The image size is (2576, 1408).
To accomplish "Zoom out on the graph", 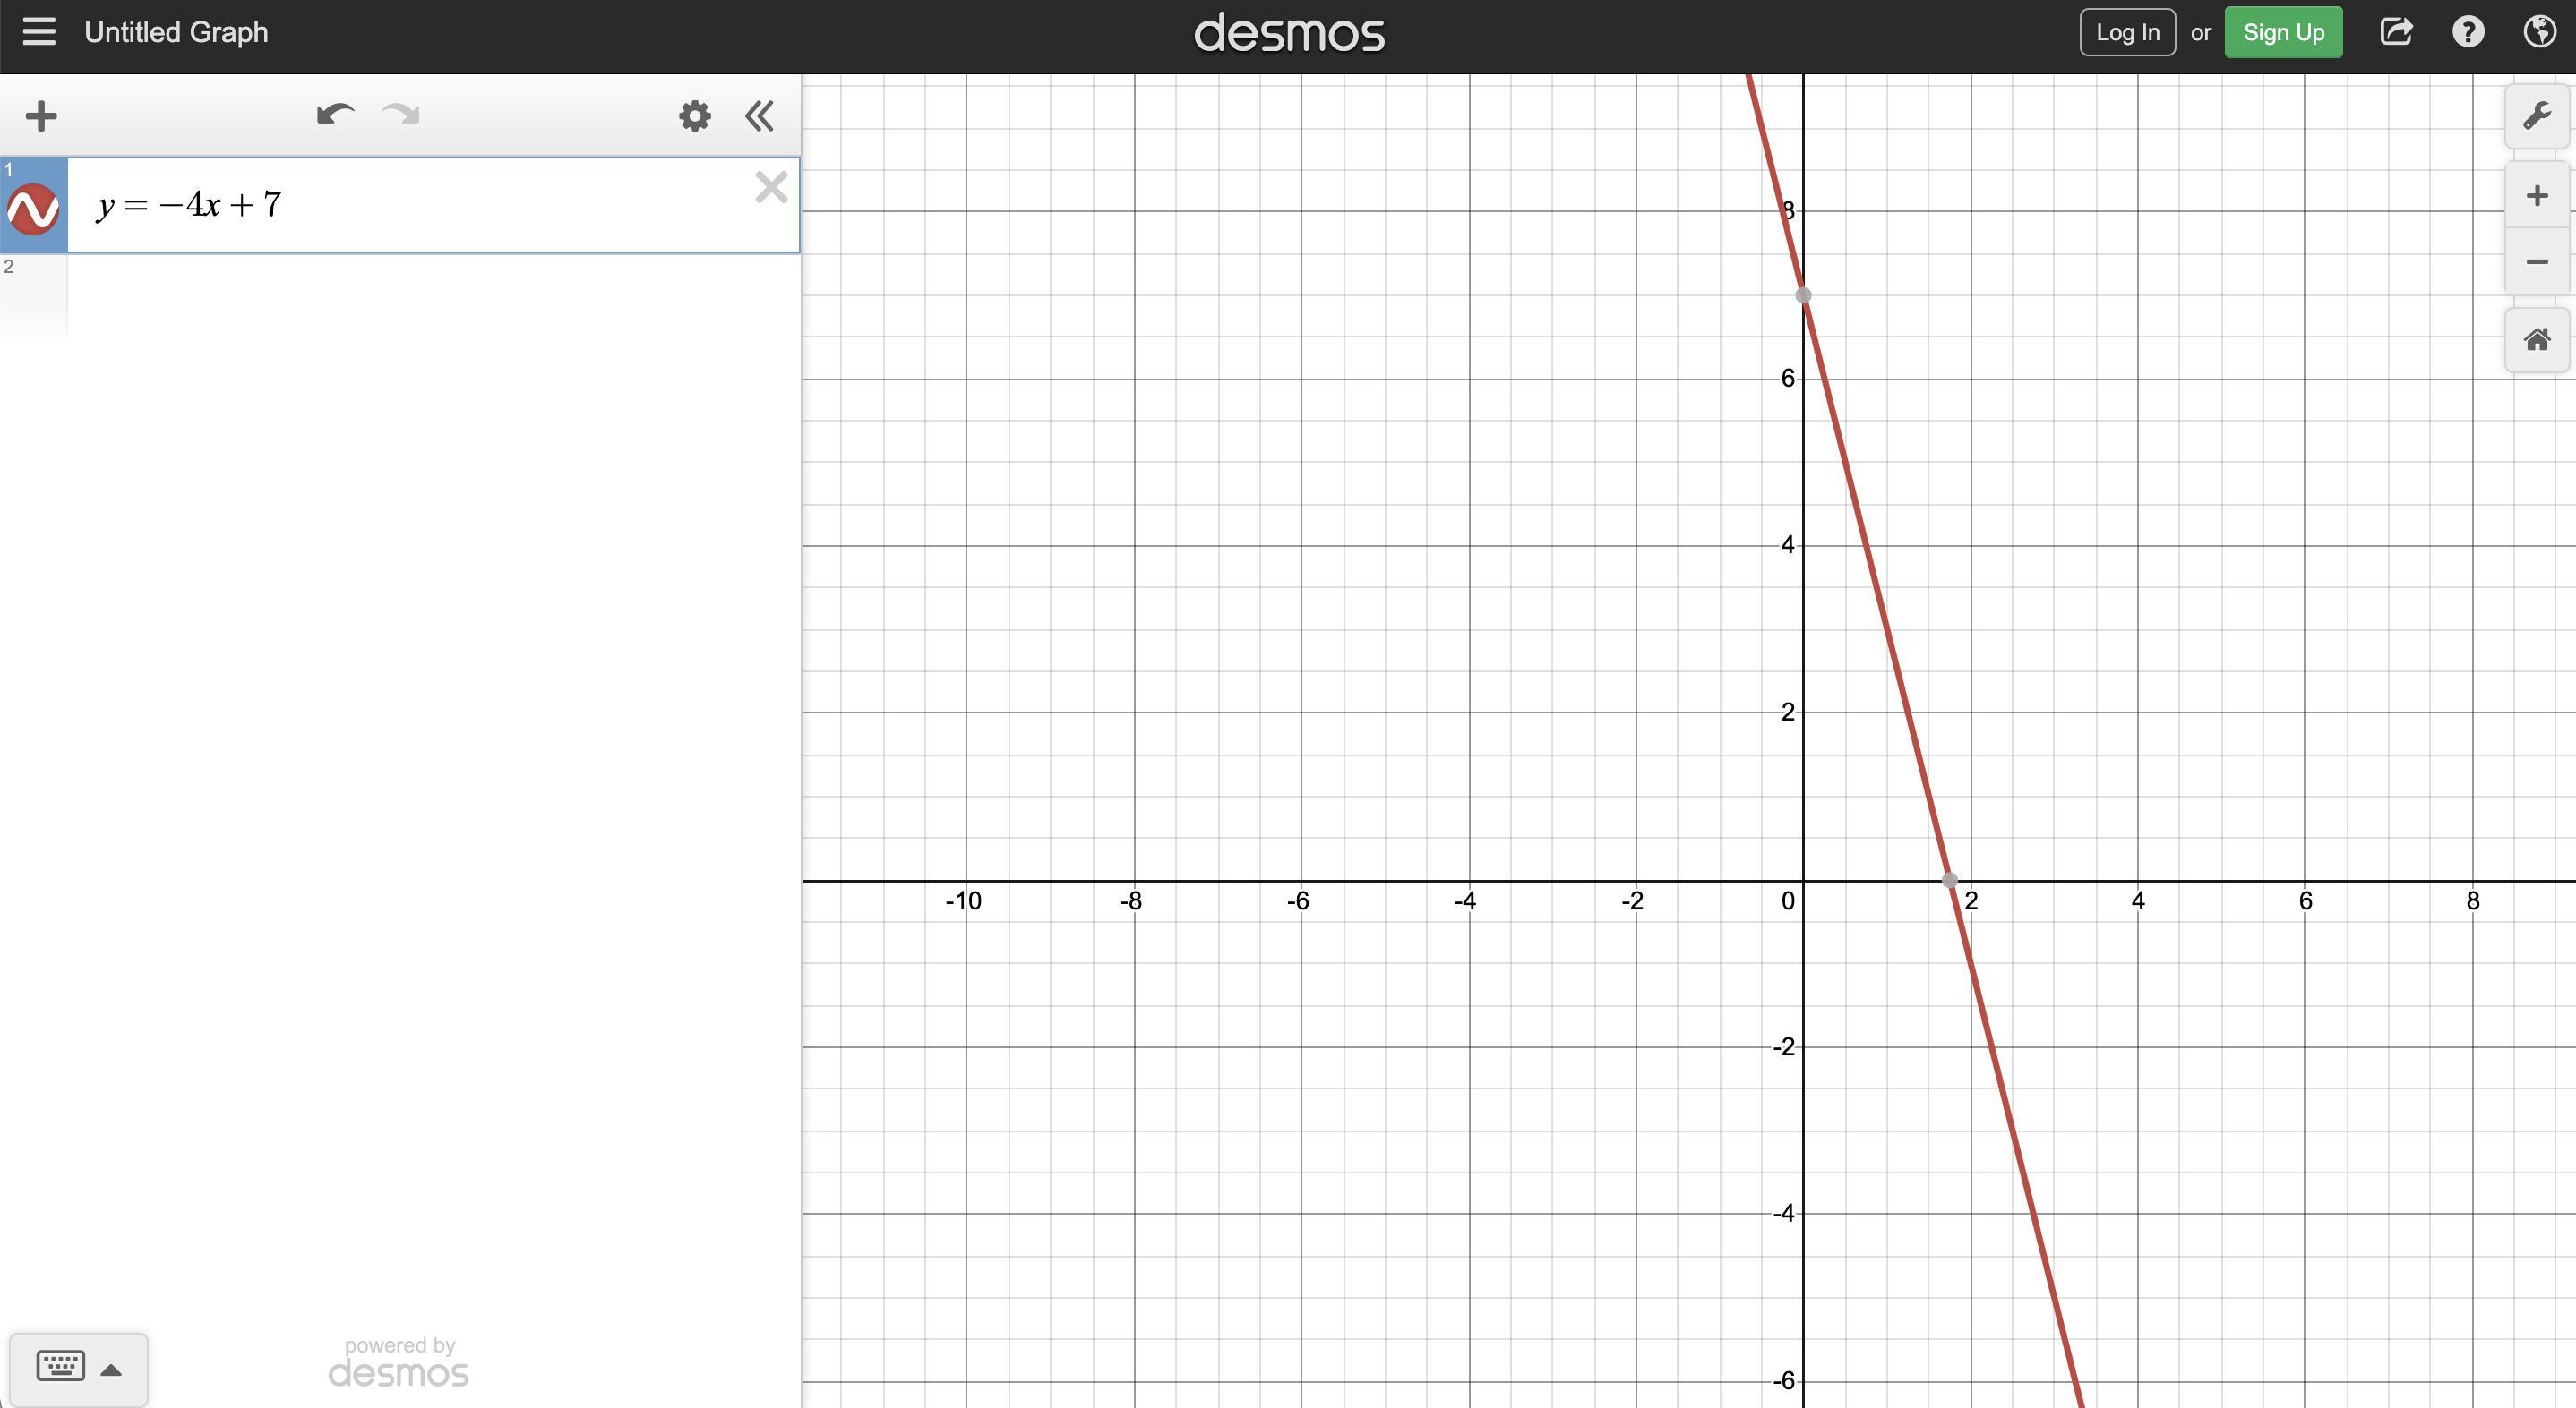I will coord(2536,261).
